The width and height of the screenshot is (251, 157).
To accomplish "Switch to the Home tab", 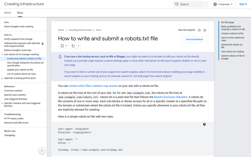I will tap(8, 13).
